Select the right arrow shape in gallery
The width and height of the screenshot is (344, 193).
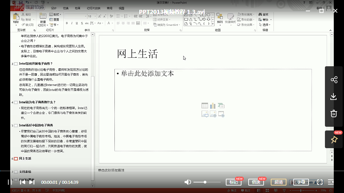pos(204,19)
